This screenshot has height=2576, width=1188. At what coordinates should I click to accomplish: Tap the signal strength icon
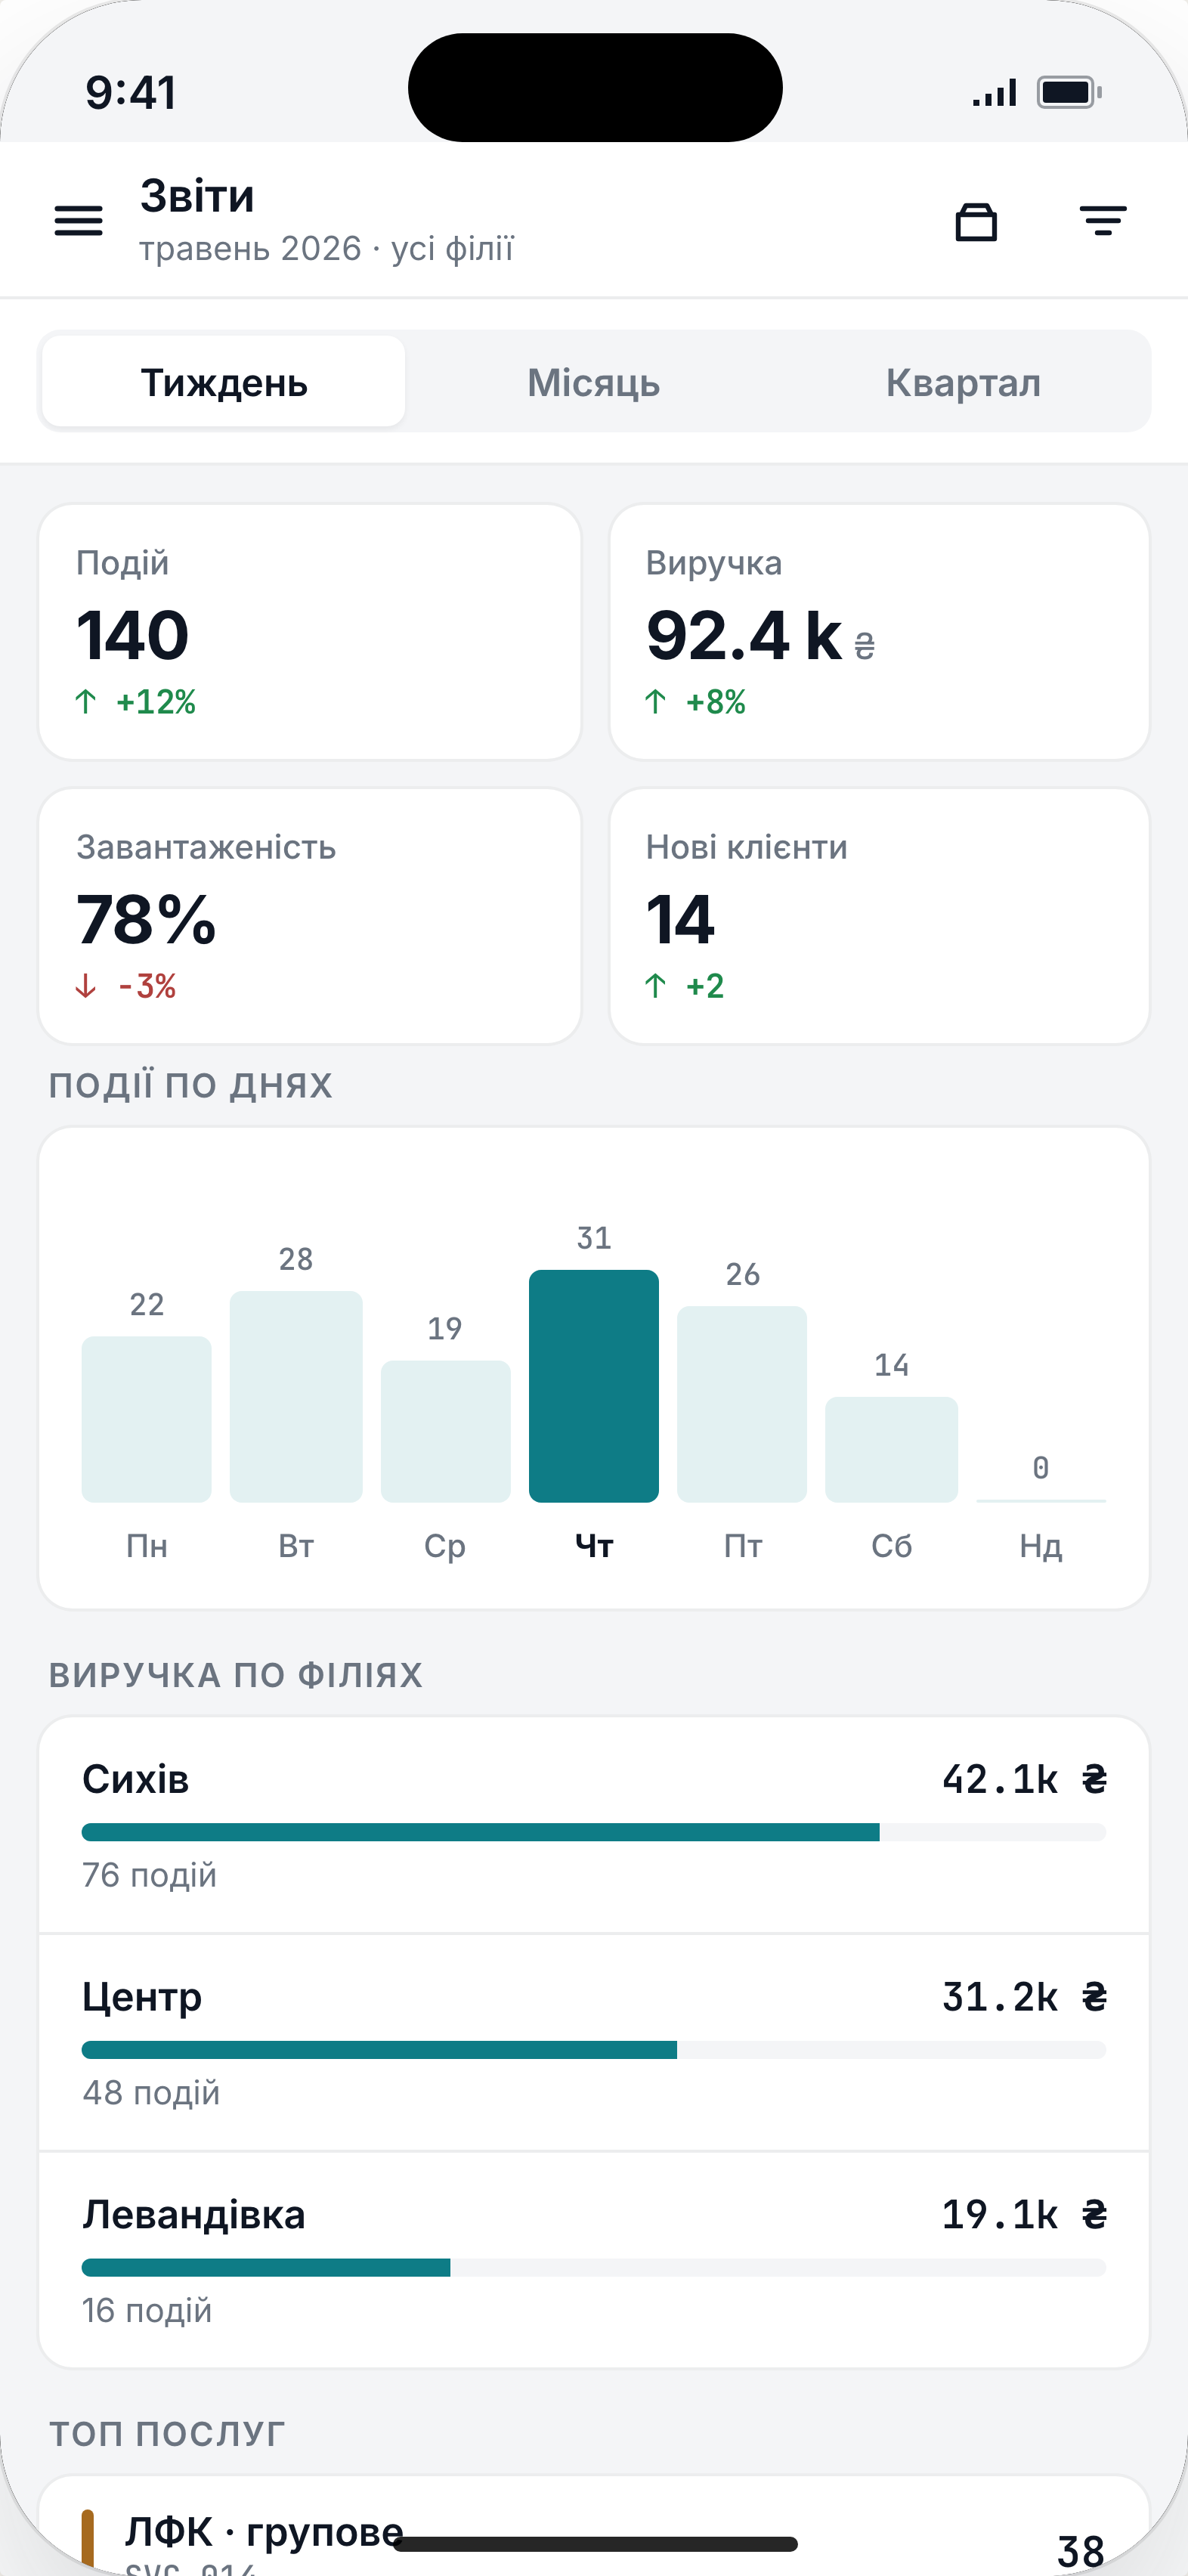click(x=994, y=92)
